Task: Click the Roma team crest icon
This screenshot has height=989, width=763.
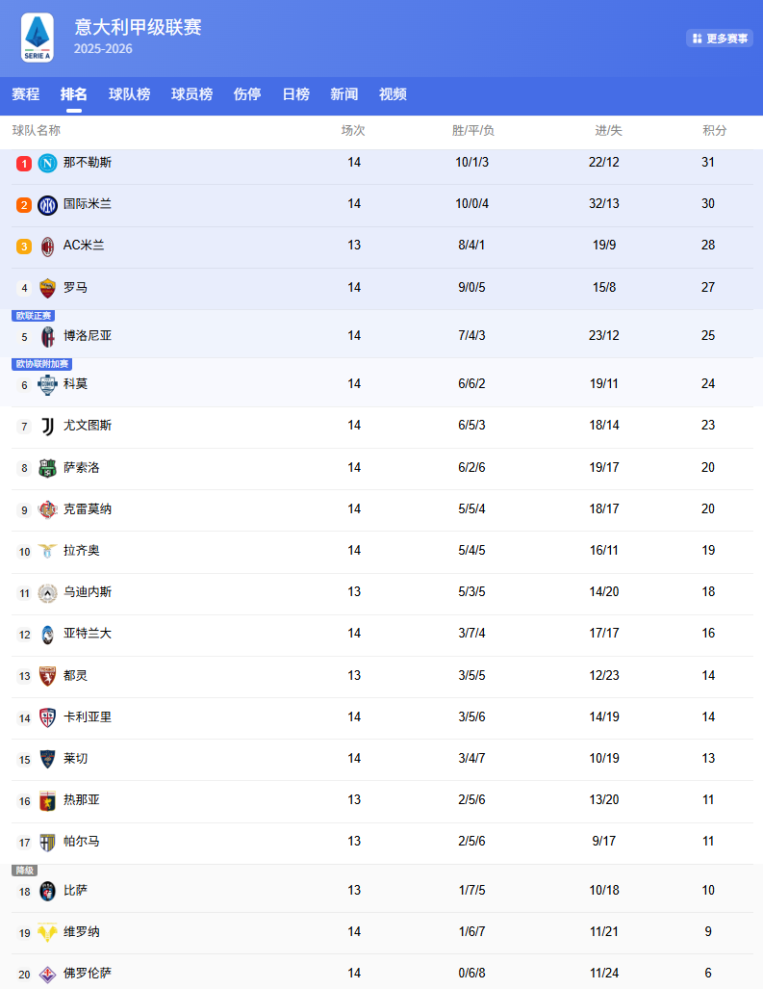Action: click(47, 287)
